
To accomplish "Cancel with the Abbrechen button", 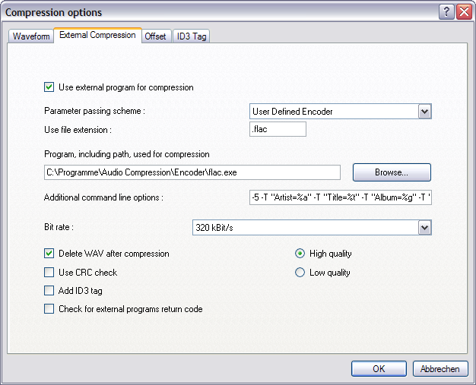I will point(440,368).
